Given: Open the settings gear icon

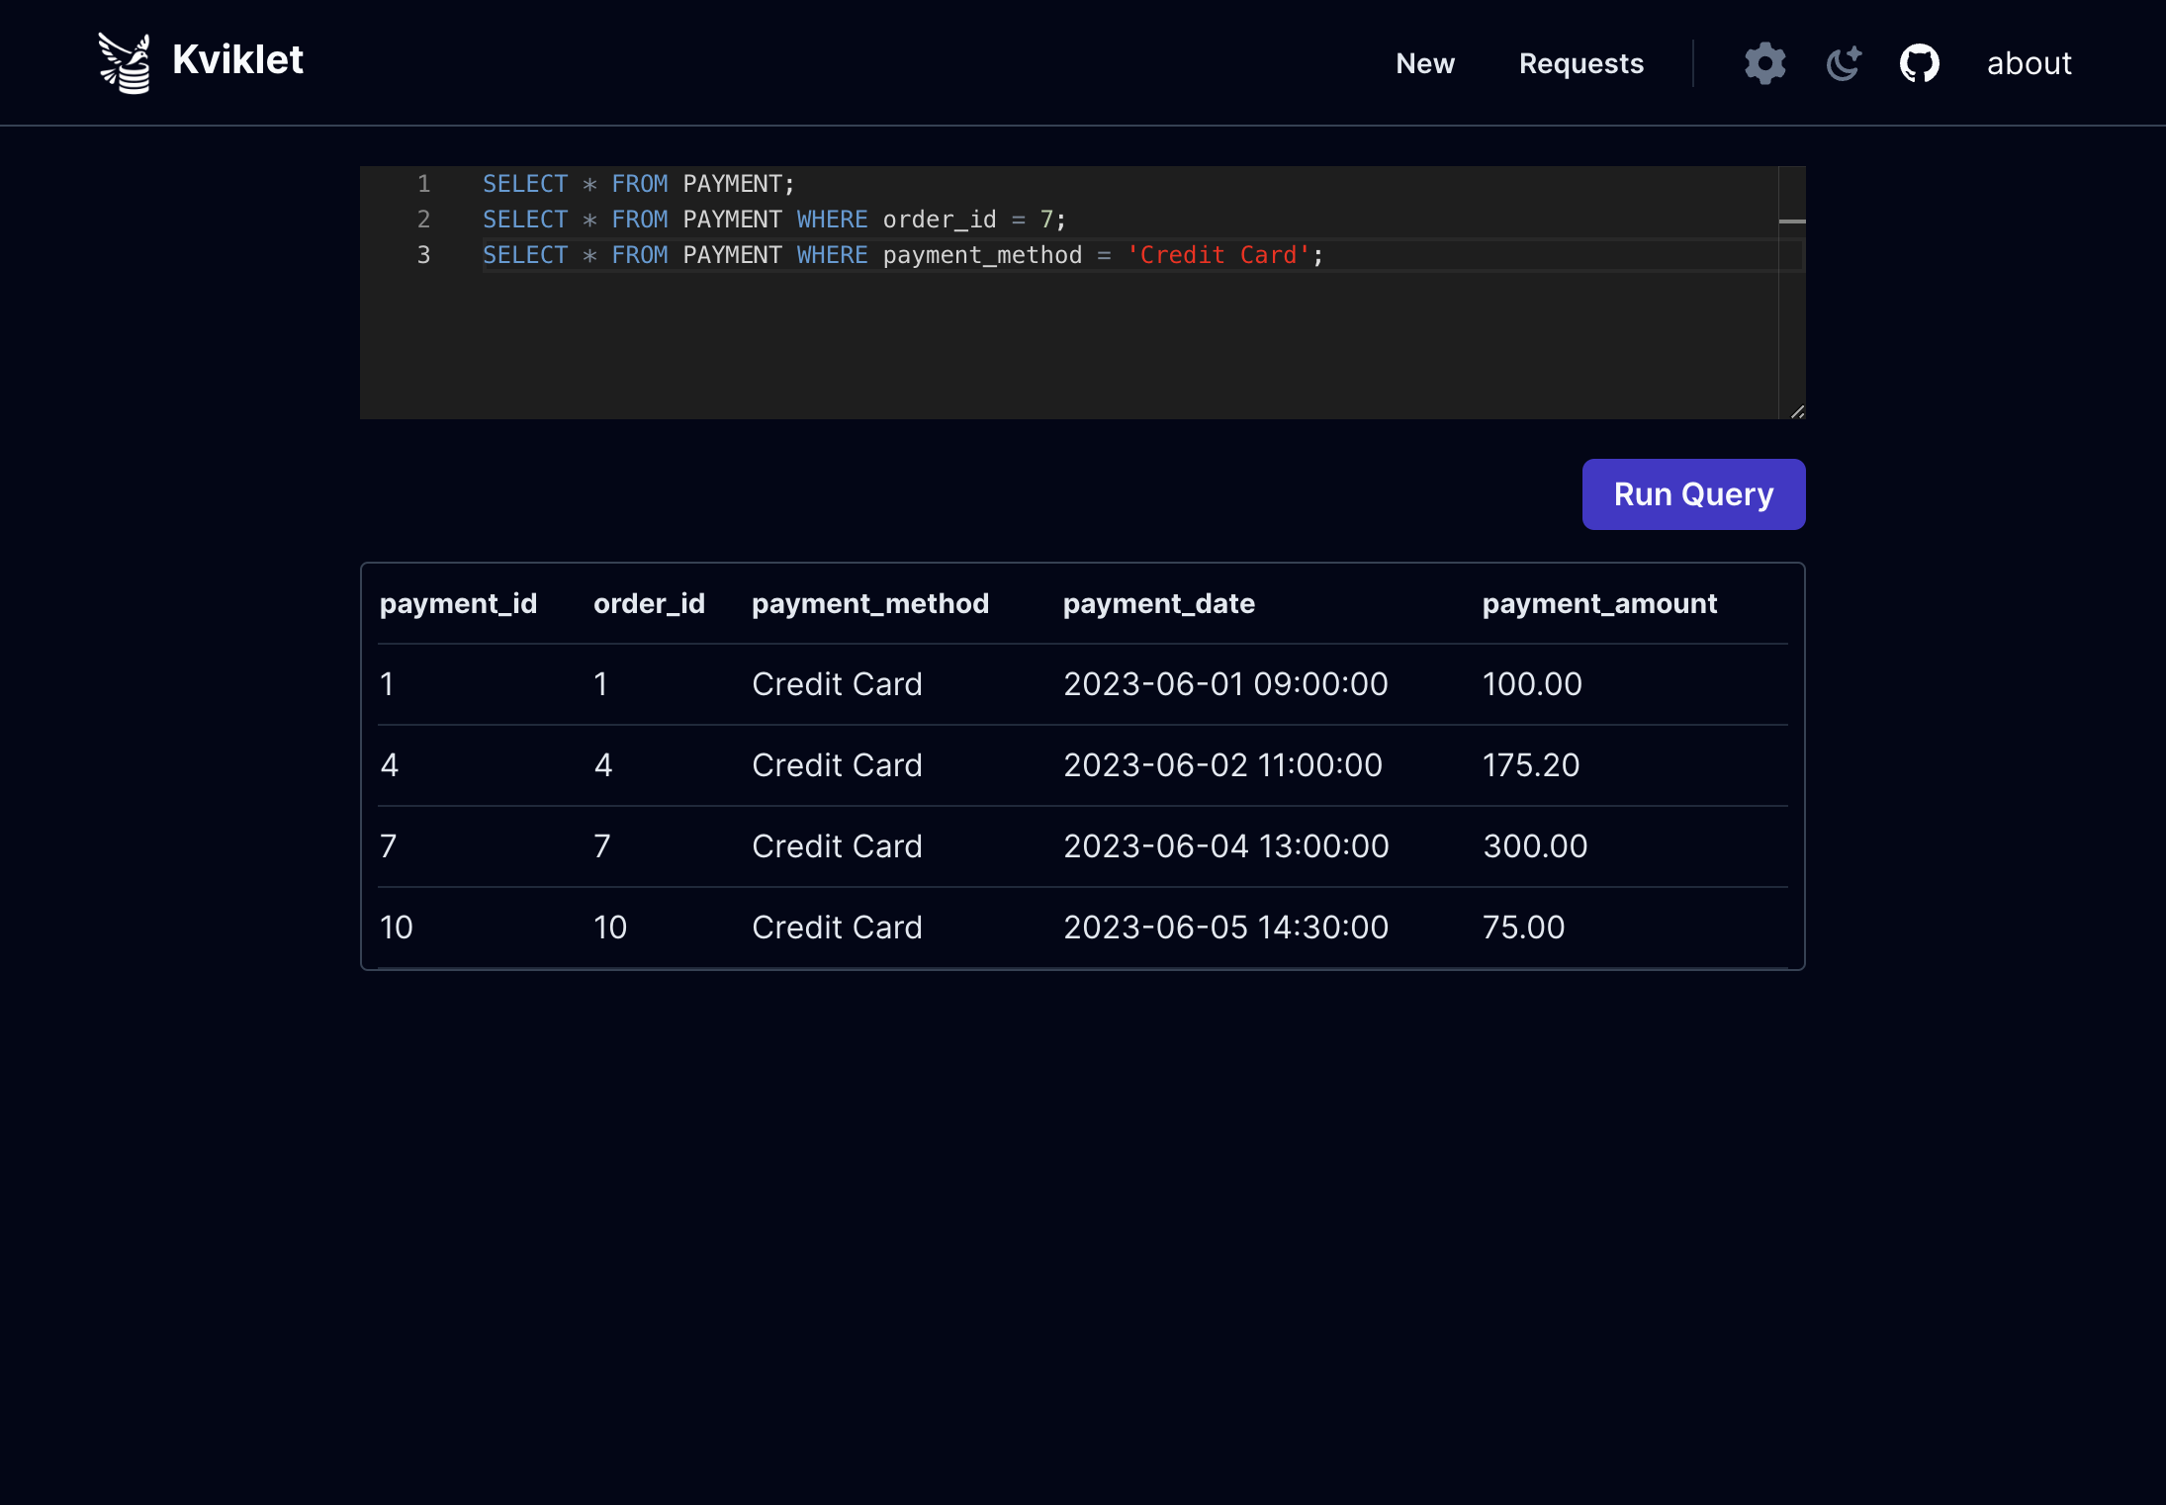Looking at the screenshot, I should 1765,63.
